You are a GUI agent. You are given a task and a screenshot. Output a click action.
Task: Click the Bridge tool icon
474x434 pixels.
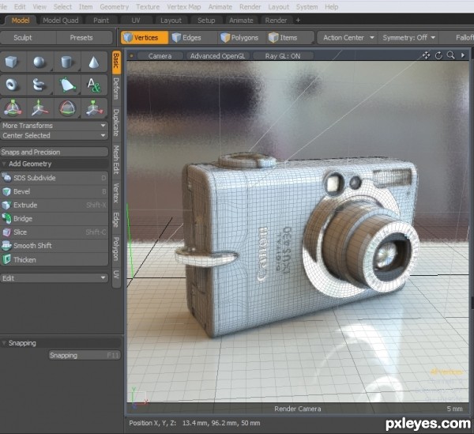[6, 218]
